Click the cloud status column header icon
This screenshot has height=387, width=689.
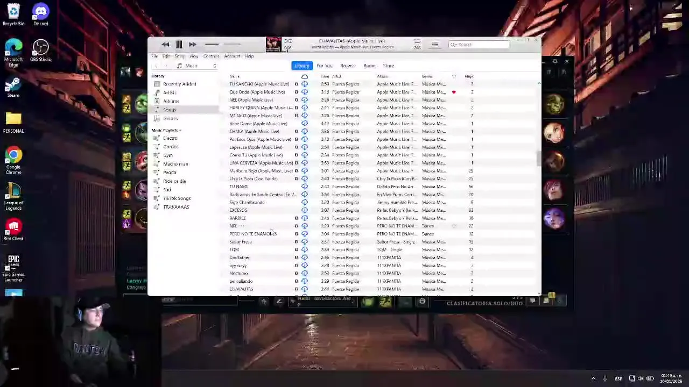click(x=305, y=76)
